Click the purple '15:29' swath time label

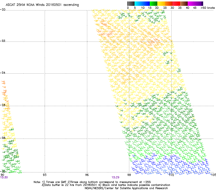point(115,177)
